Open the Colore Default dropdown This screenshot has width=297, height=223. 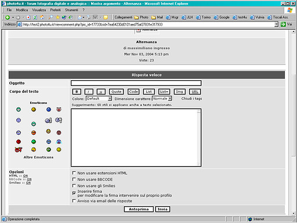[x=99, y=99]
